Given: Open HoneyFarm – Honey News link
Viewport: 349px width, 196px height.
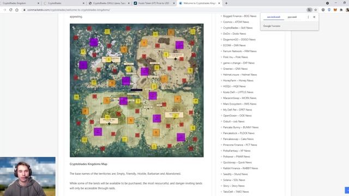Looking at the screenshot, I should [238, 81].
